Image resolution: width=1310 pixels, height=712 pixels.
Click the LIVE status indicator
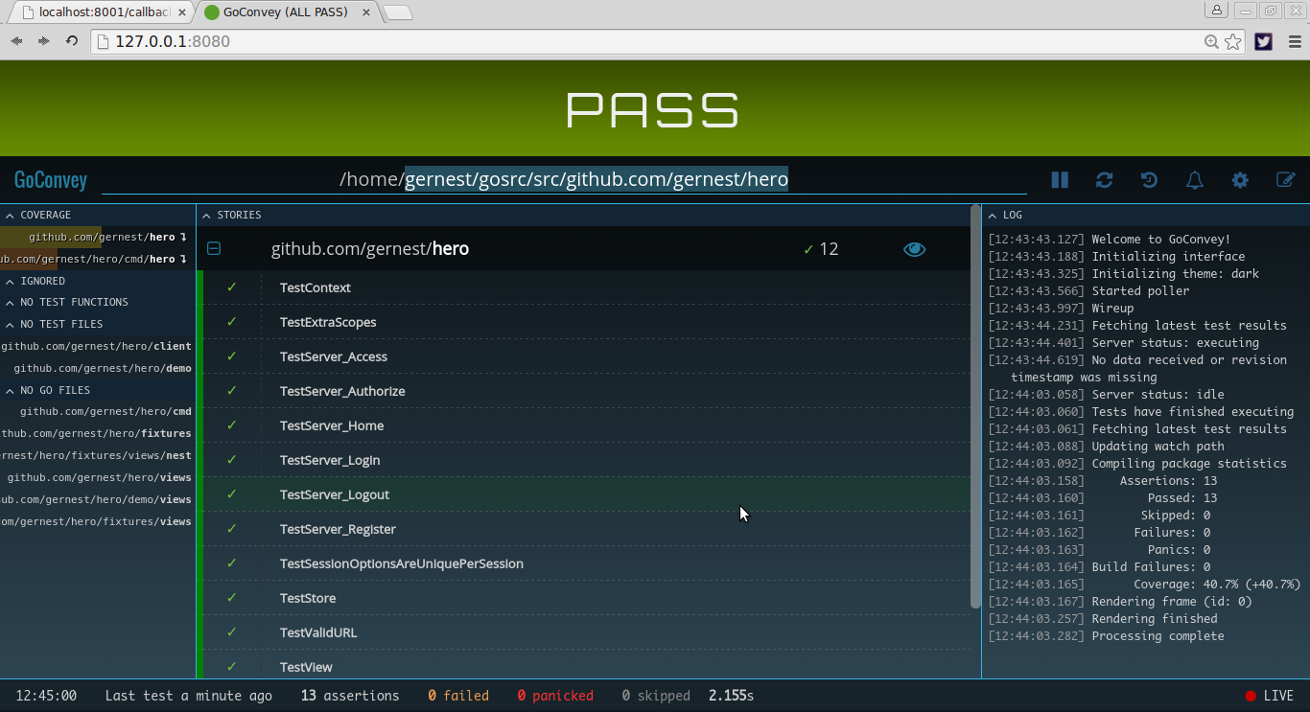[x=1270, y=696]
